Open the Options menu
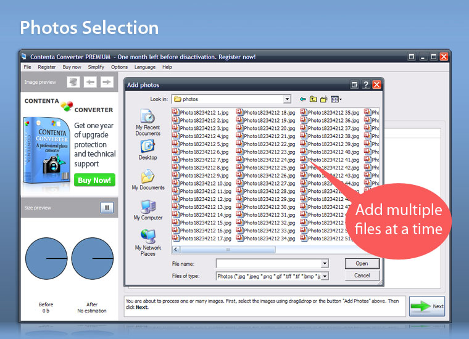The height and width of the screenshot is (339, 469). coord(119,67)
